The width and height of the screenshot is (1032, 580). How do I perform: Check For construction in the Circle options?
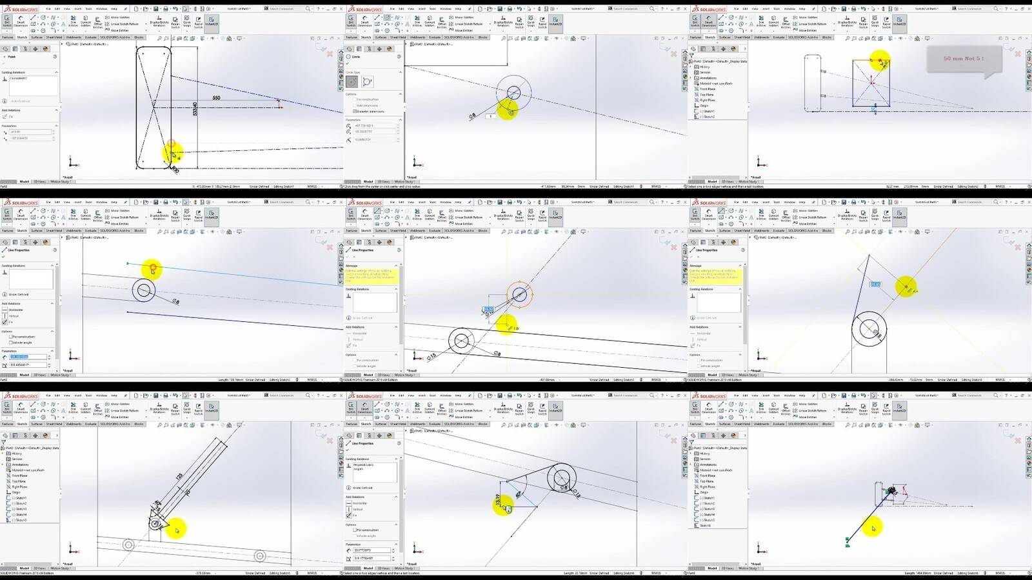355,99
